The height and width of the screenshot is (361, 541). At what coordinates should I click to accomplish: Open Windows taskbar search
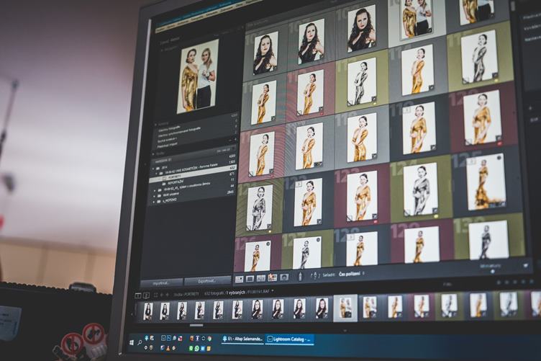[140, 342]
